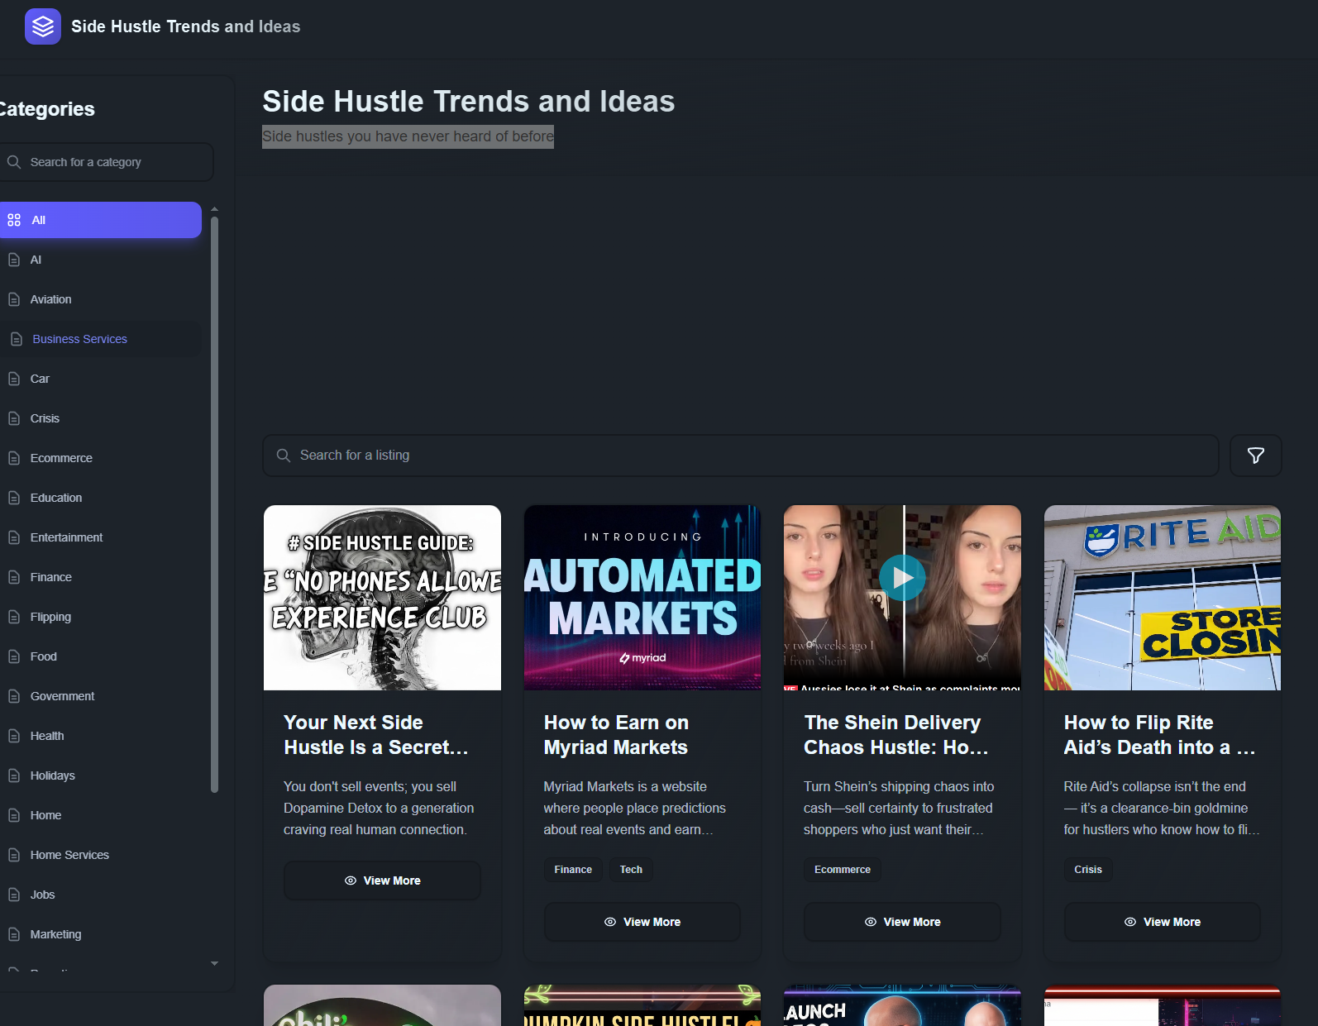Select the Flipping category
The image size is (1318, 1026).
[100, 617]
